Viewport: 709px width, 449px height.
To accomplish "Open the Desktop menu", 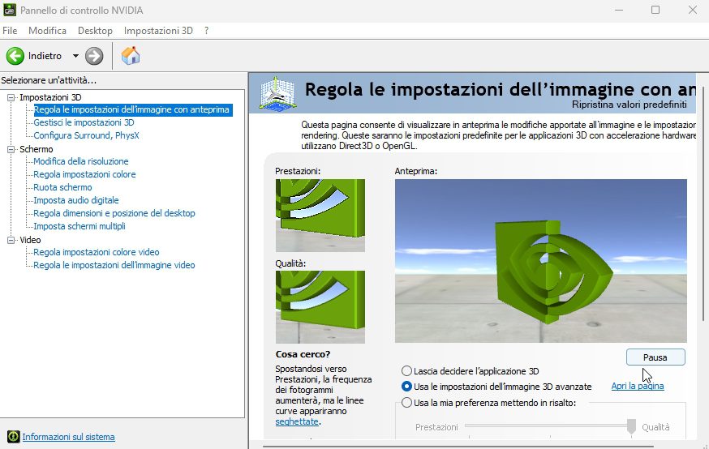I will pyautogui.click(x=95, y=30).
